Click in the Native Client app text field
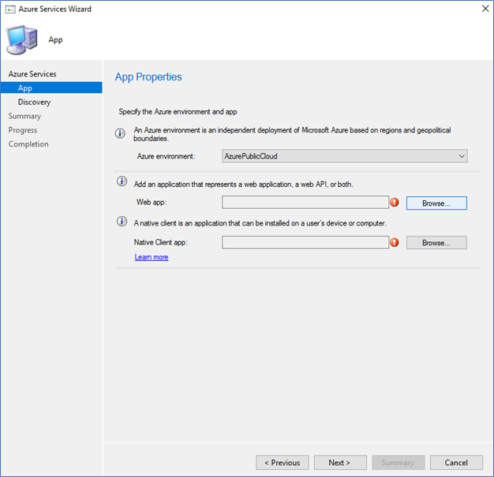Viewport: 494px width, 477px height. (x=305, y=242)
